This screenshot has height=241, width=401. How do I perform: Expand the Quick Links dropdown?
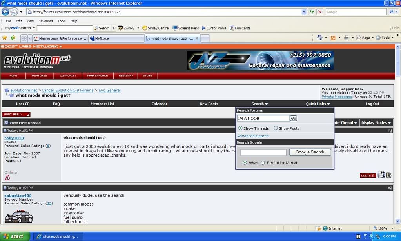(x=318, y=104)
